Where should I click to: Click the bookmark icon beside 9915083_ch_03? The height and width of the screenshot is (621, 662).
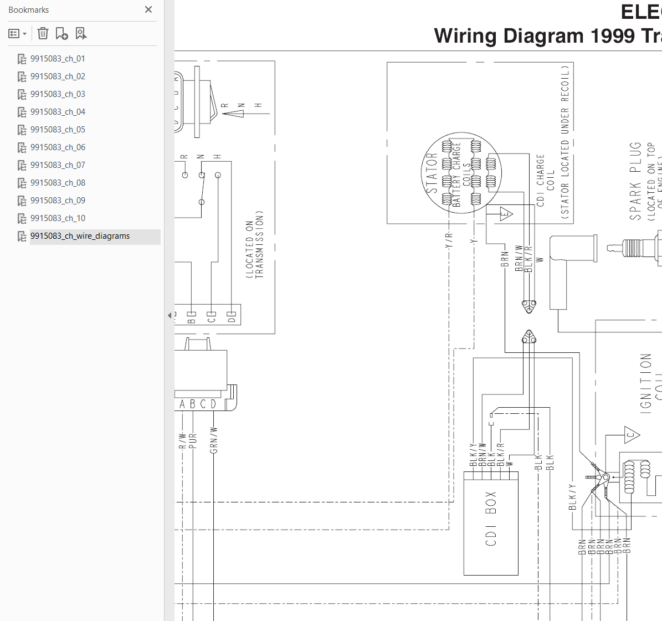[22, 94]
